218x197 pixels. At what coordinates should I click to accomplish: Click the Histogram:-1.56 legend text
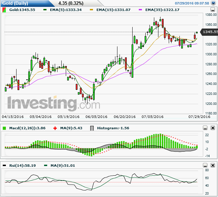(x=113, y=128)
